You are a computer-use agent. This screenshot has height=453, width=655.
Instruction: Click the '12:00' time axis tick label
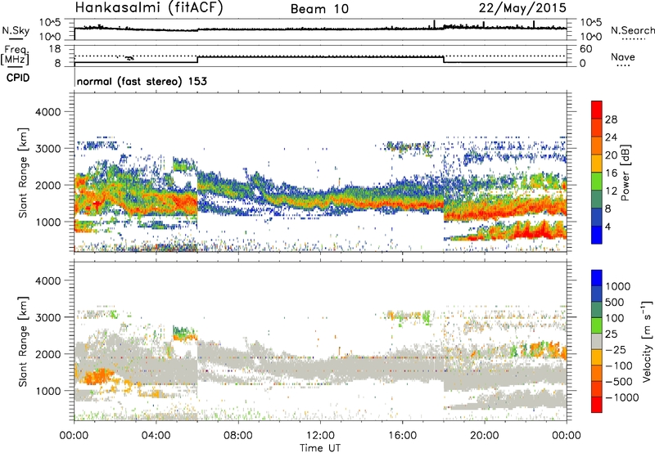coord(320,436)
